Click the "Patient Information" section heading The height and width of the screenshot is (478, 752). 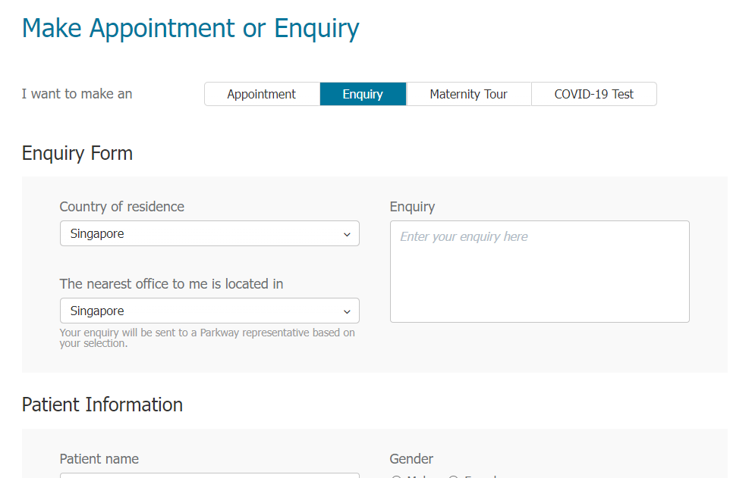pyautogui.click(x=102, y=405)
